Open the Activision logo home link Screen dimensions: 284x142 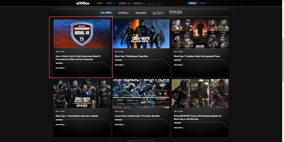(x=83, y=3)
